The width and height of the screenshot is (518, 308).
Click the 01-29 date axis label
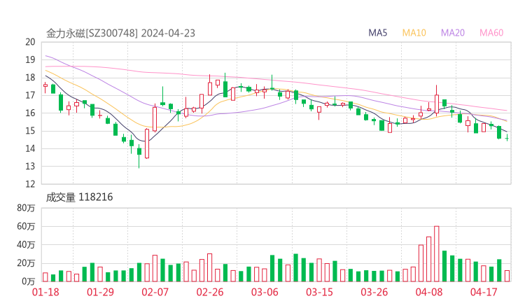pos(100,292)
